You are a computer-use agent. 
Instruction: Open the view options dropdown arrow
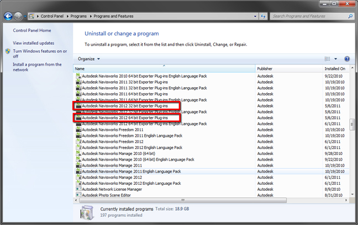336,59
